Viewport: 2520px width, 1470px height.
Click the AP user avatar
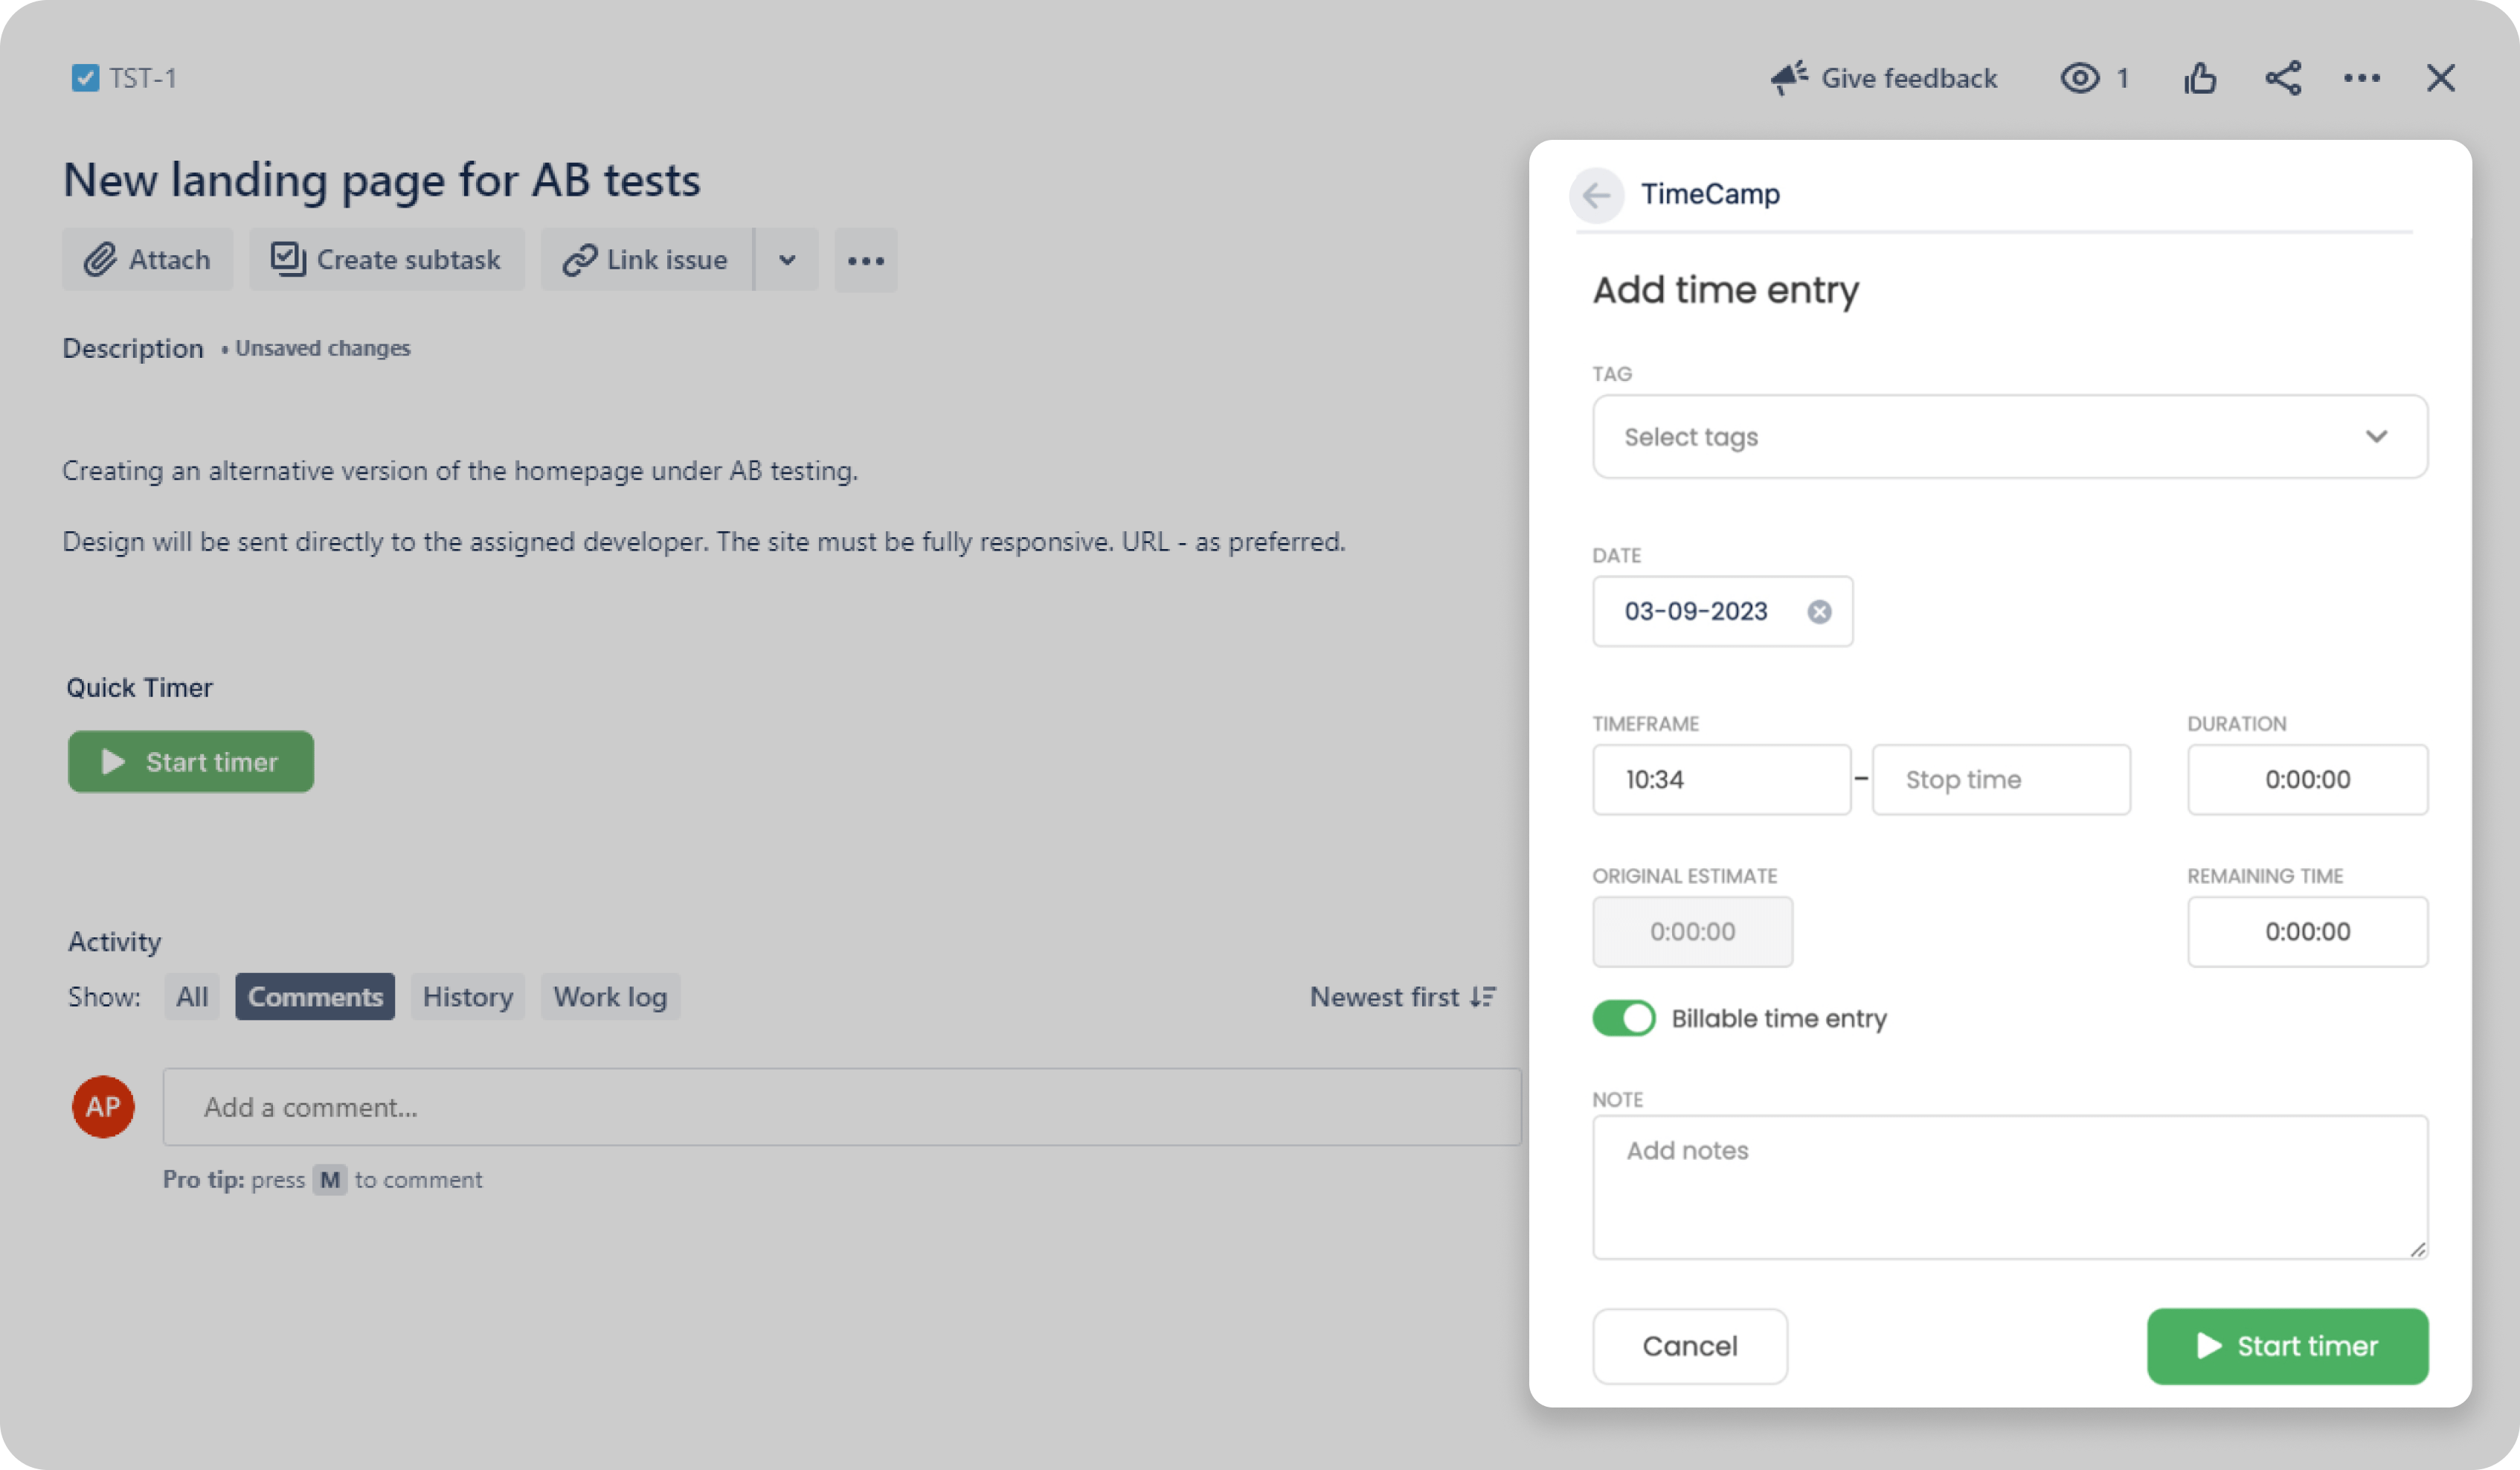[103, 1106]
